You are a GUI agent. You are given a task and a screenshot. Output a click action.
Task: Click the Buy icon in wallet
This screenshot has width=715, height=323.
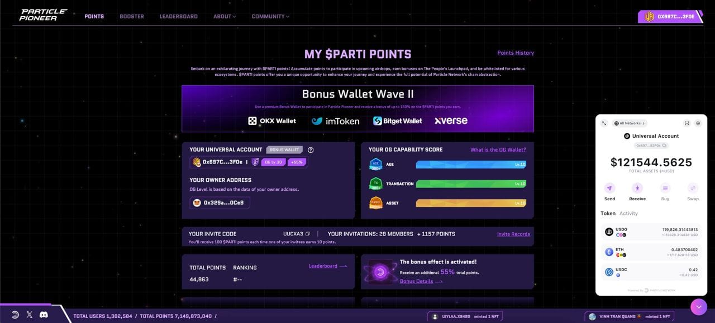pos(665,188)
